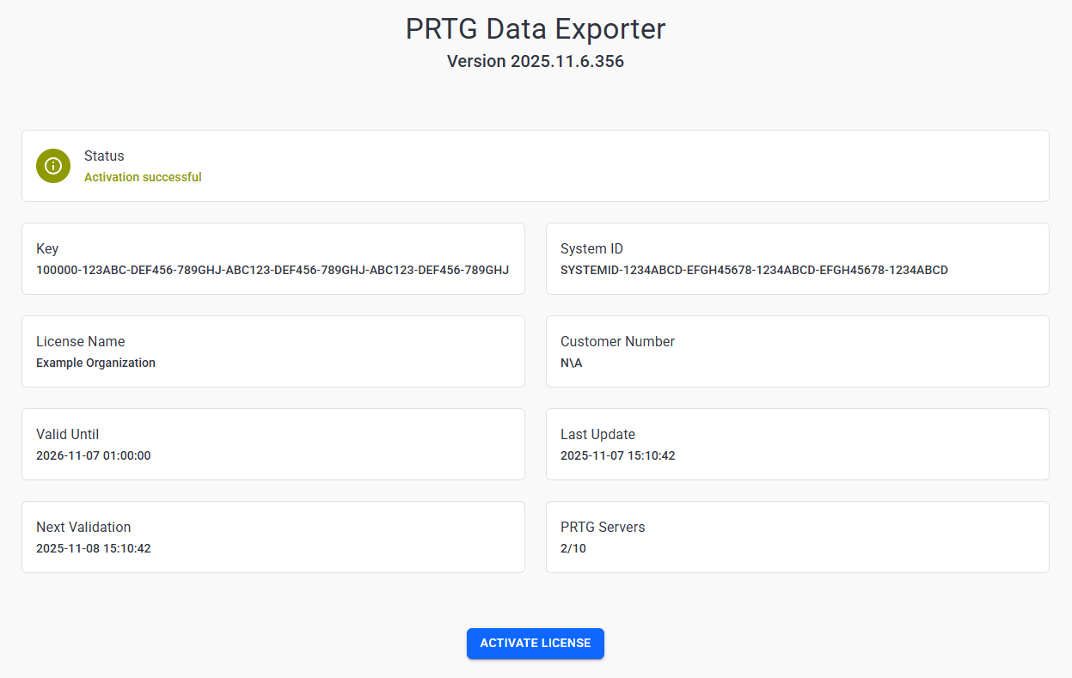Select Valid Until date 2026-11-07 01:00:00

(93, 455)
